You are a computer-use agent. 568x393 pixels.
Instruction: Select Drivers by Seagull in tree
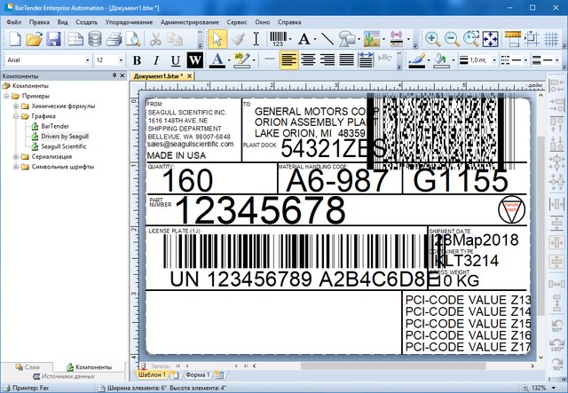pos(65,137)
